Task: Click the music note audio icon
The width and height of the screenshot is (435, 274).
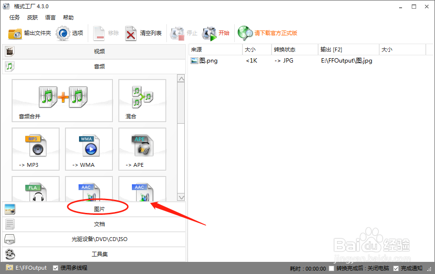Action: (10, 66)
